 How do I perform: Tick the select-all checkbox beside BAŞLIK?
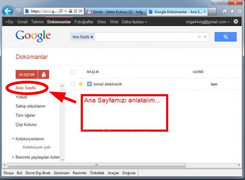(73, 72)
